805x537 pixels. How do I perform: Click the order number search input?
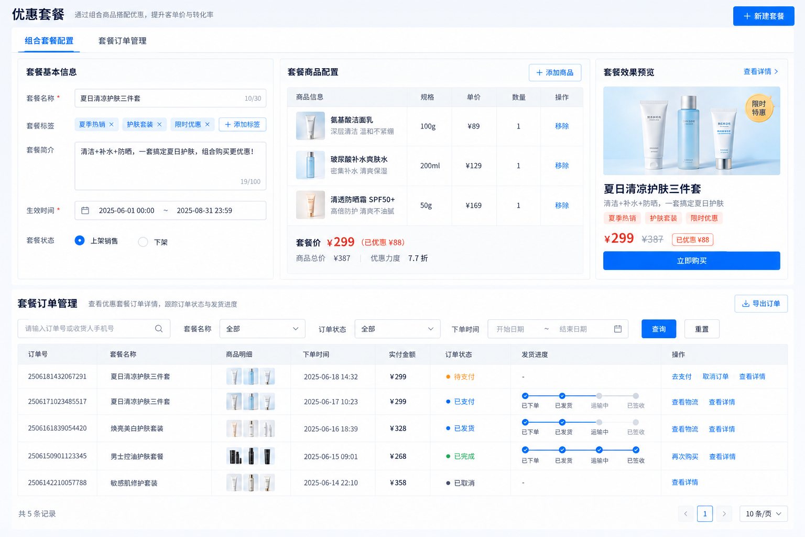coord(94,328)
